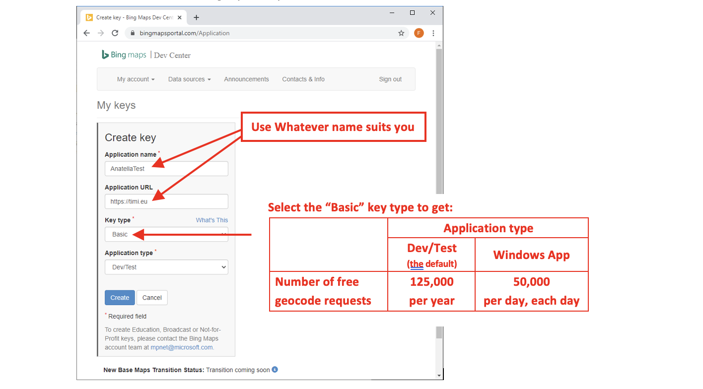This screenshot has width=703, height=389.
Task: Expand the Data sources menu
Action: pyautogui.click(x=189, y=79)
